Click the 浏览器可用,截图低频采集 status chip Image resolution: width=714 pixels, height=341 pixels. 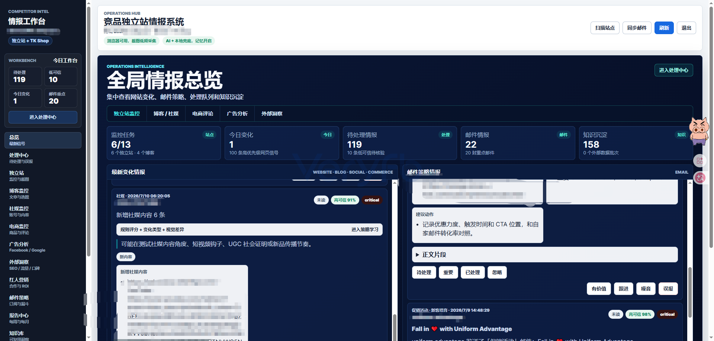coord(132,41)
